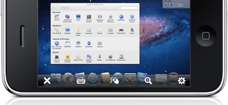Open Bluetooth preferences pane
Screen dimensions: 228x105
click(89, 44)
